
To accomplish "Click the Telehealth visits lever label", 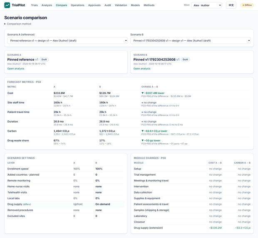I will (x=17, y=192).
